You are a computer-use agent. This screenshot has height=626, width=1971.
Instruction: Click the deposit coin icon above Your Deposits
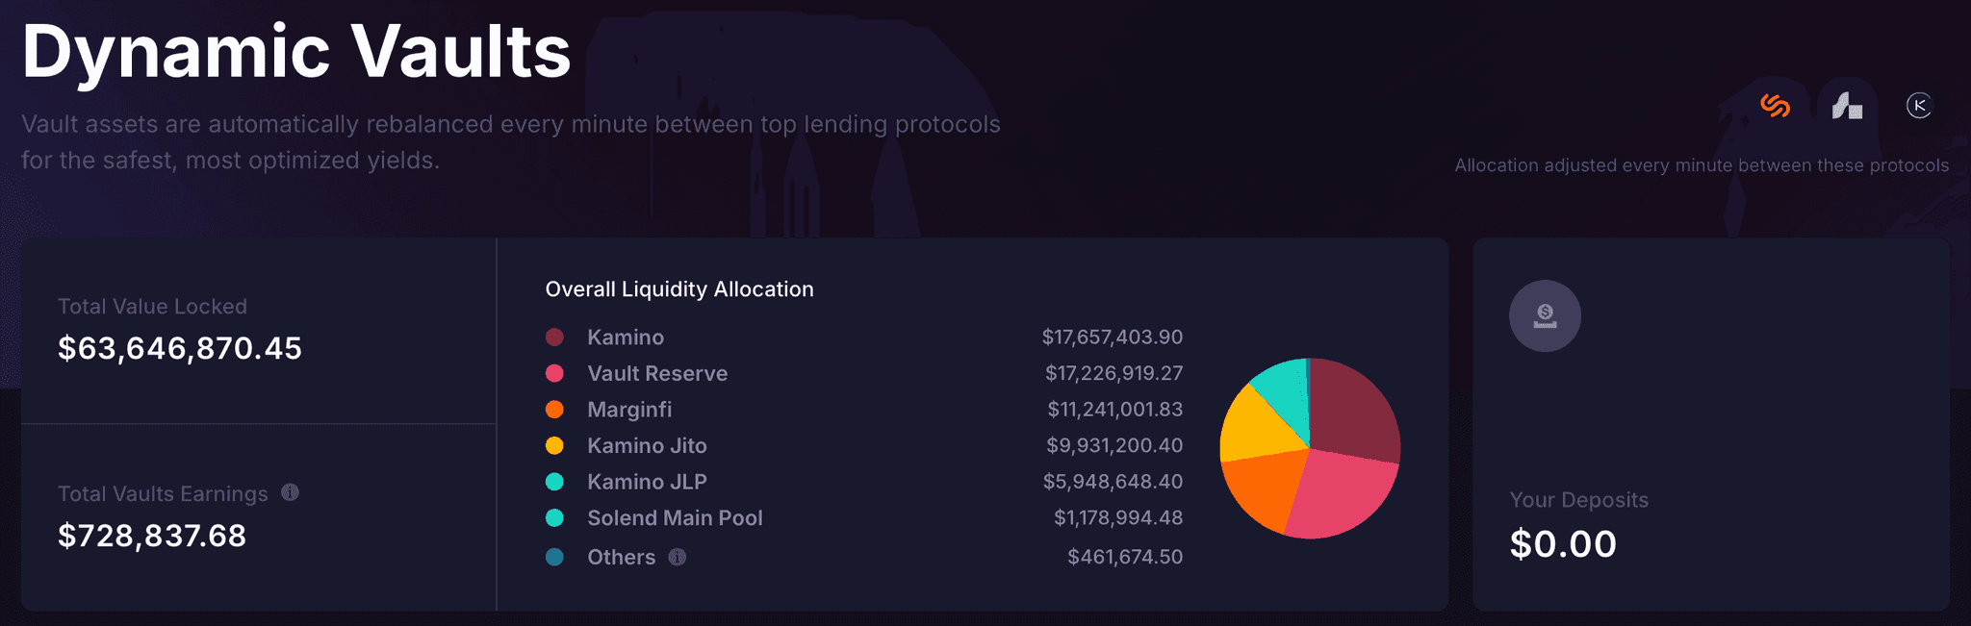[x=1545, y=315]
